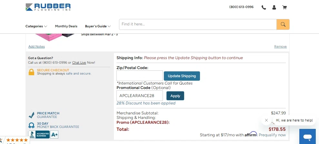Click the Rubber Flooring Inc logo
Screen dimensions: 319x144
pos(48,7)
